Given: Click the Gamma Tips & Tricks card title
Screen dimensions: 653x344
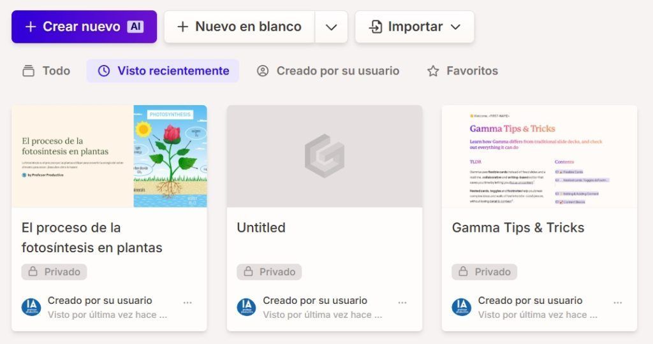Looking at the screenshot, I should tap(518, 227).
